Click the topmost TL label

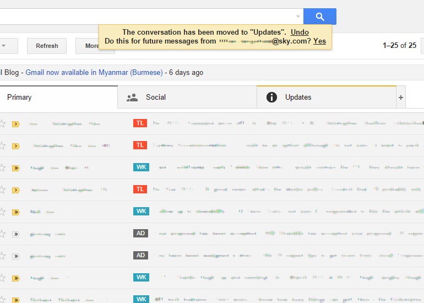click(140, 123)
